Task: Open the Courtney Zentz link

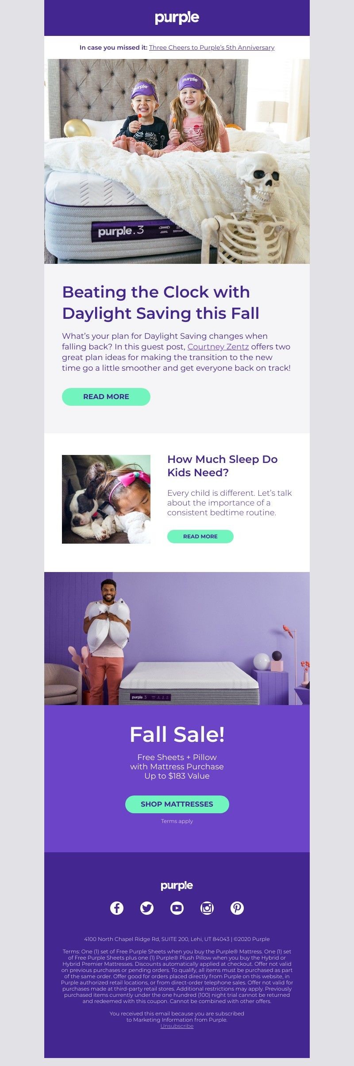Action: 218,347
